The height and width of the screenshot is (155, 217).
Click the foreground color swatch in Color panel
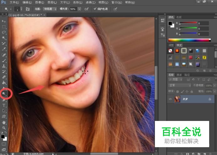point(170,23)
